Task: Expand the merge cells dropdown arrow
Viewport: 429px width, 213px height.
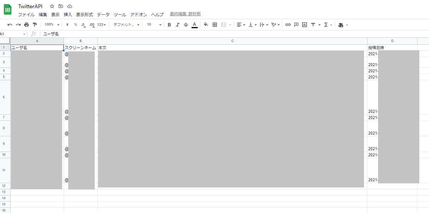Action: (230, 25)
